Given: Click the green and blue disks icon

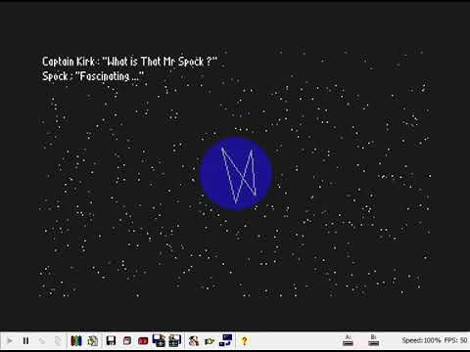Looking at the screenshot, I should (x=174, y=340).
